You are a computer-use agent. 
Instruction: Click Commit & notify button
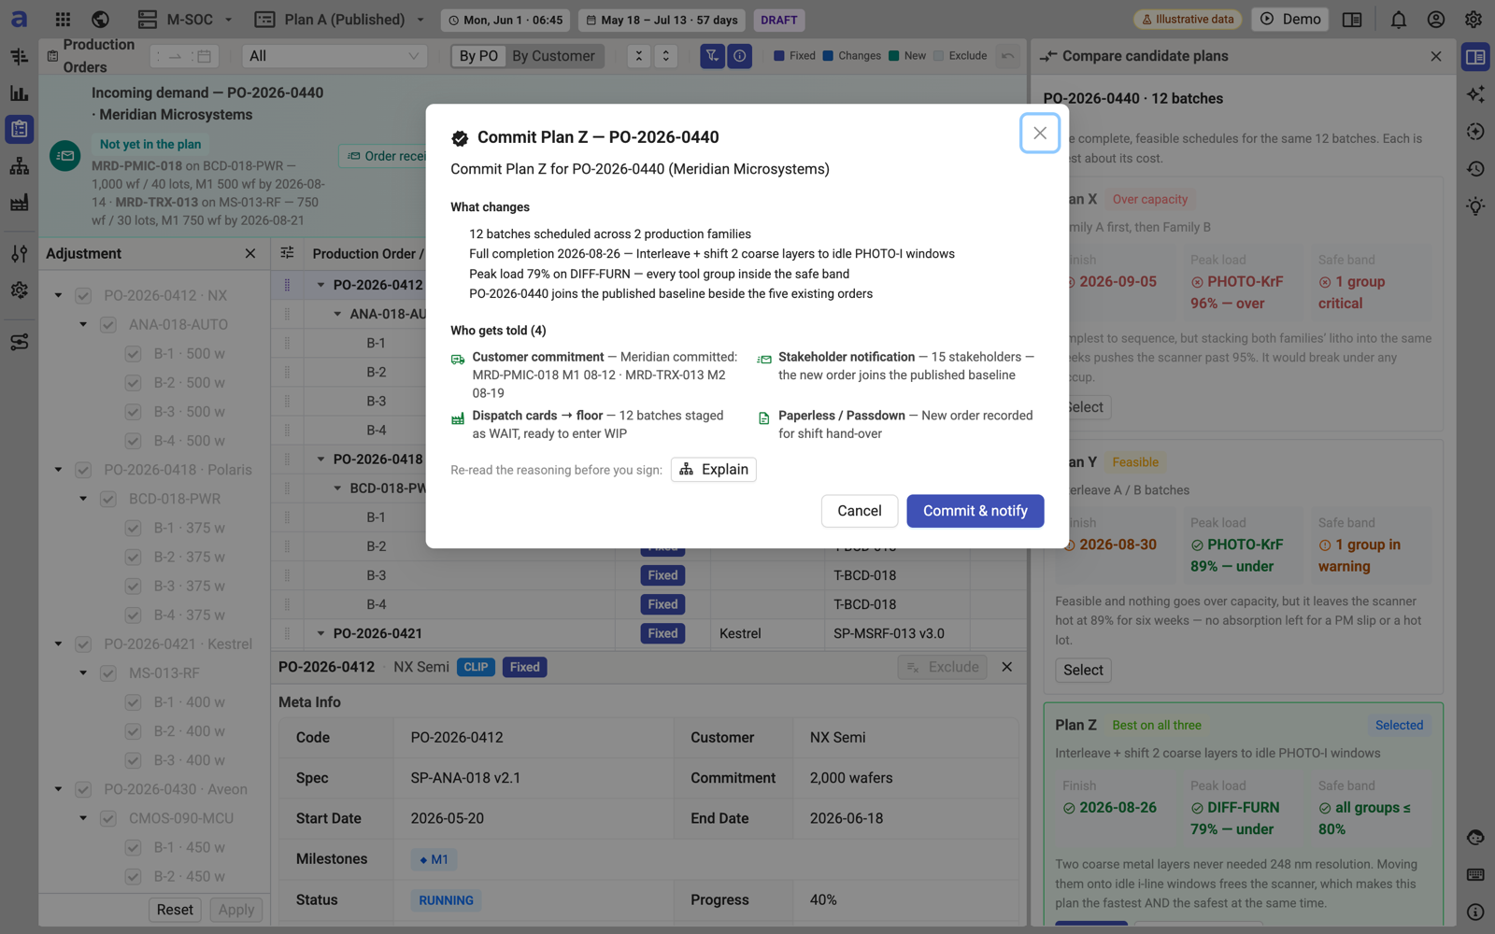tap(975, 511)
